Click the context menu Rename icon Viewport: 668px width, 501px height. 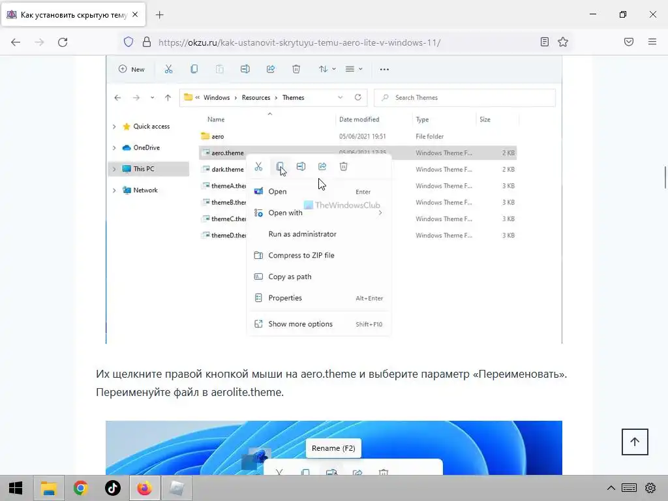click(301, 166)
